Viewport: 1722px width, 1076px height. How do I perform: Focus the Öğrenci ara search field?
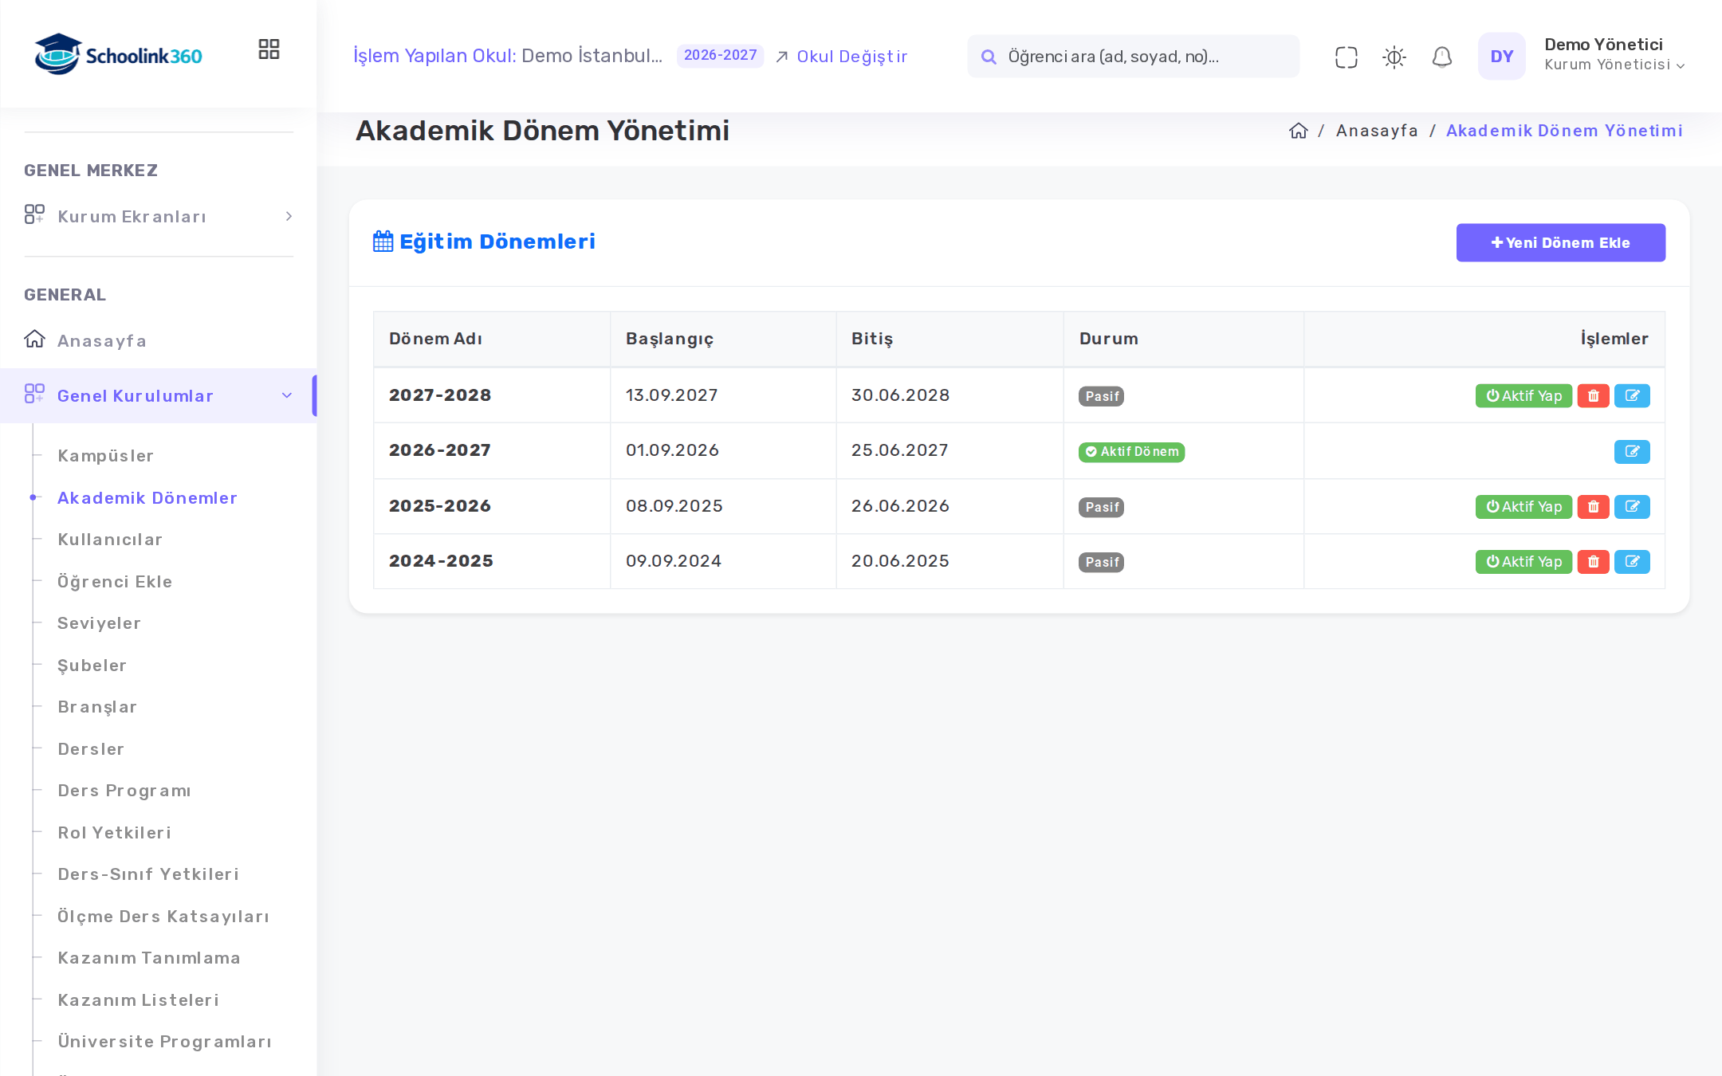coord(1133,57)
